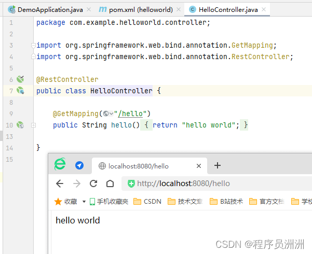
Task: Close the localhost:8080/hello browser tab
Action: (199, 166)
